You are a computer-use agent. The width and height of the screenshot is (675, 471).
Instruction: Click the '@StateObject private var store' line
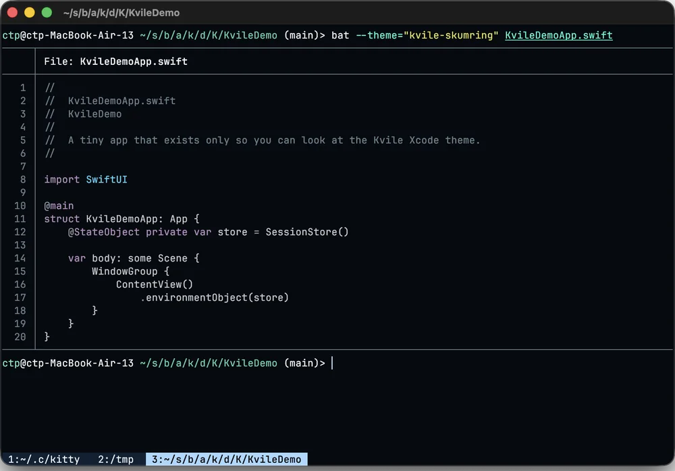[x=208, y=232]
